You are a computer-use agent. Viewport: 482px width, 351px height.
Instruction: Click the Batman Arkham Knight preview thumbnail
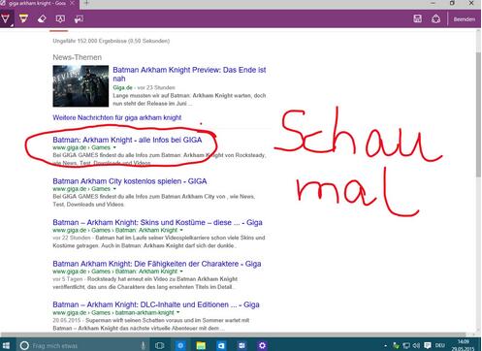(x=80, y=86)
